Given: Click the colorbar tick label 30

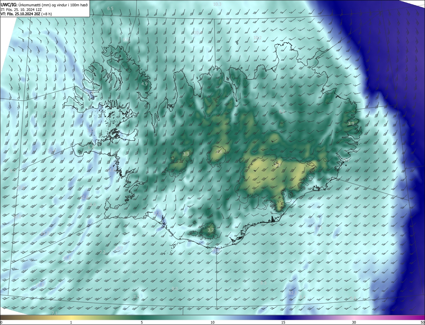Looking at the screenshot, I should (354, 322).
